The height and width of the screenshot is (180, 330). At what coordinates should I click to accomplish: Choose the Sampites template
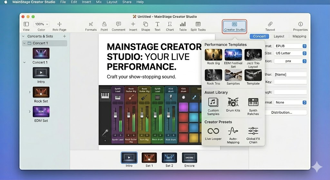pos(233,75)
